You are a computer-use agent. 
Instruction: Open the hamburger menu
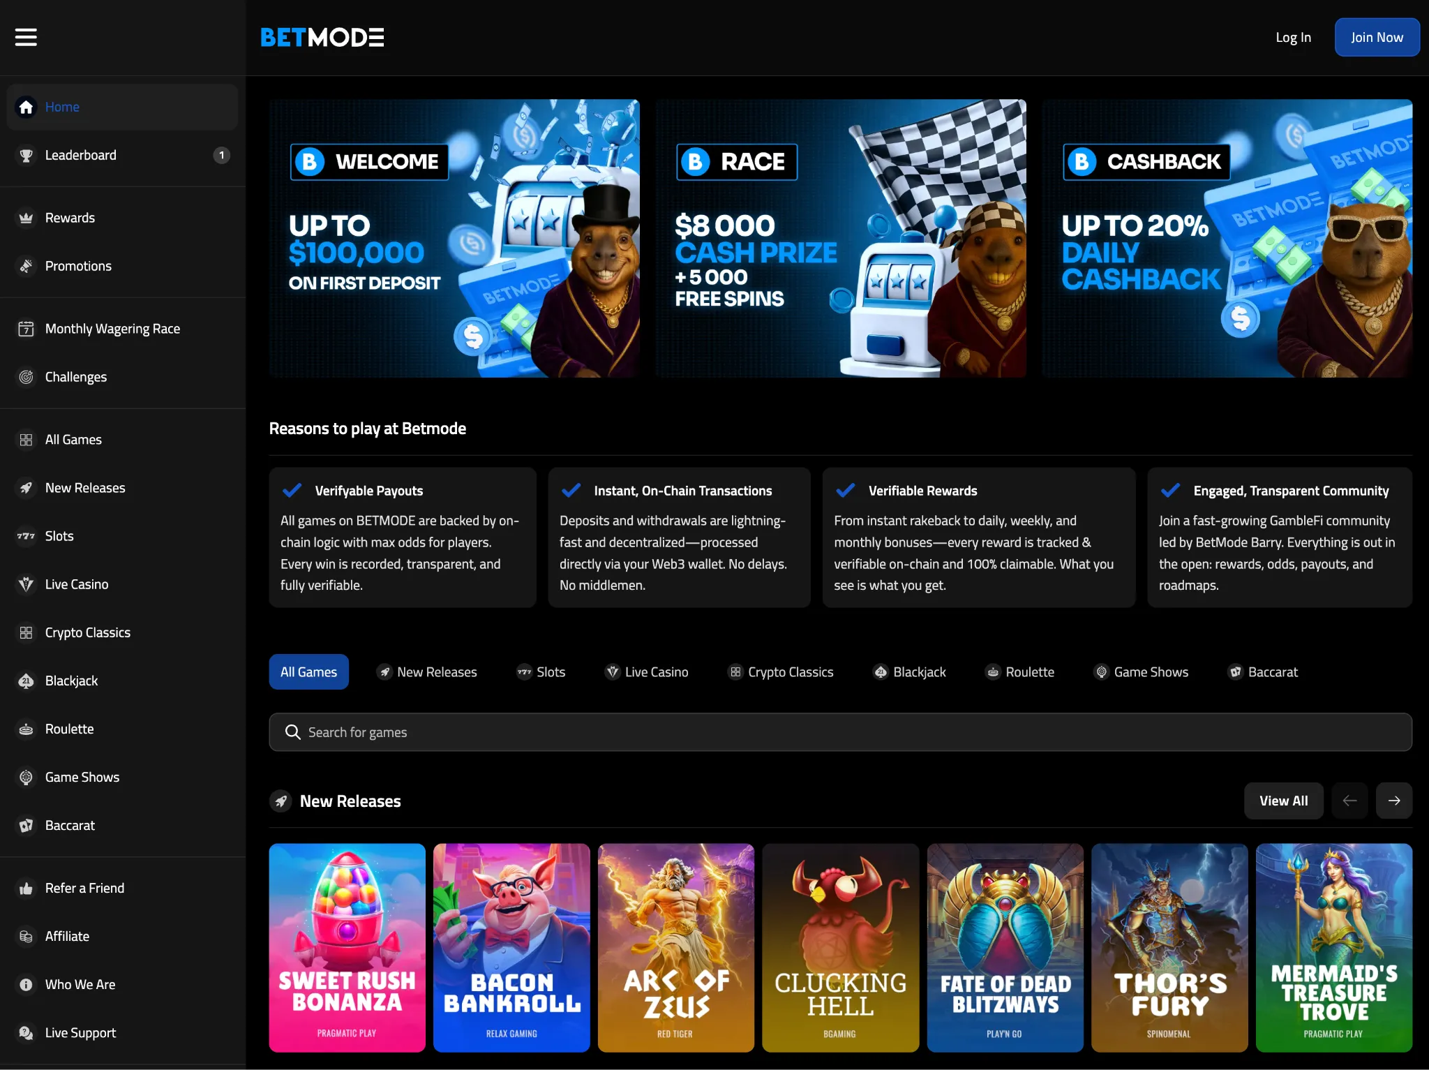pyautogui.click(x=26, y=37)
